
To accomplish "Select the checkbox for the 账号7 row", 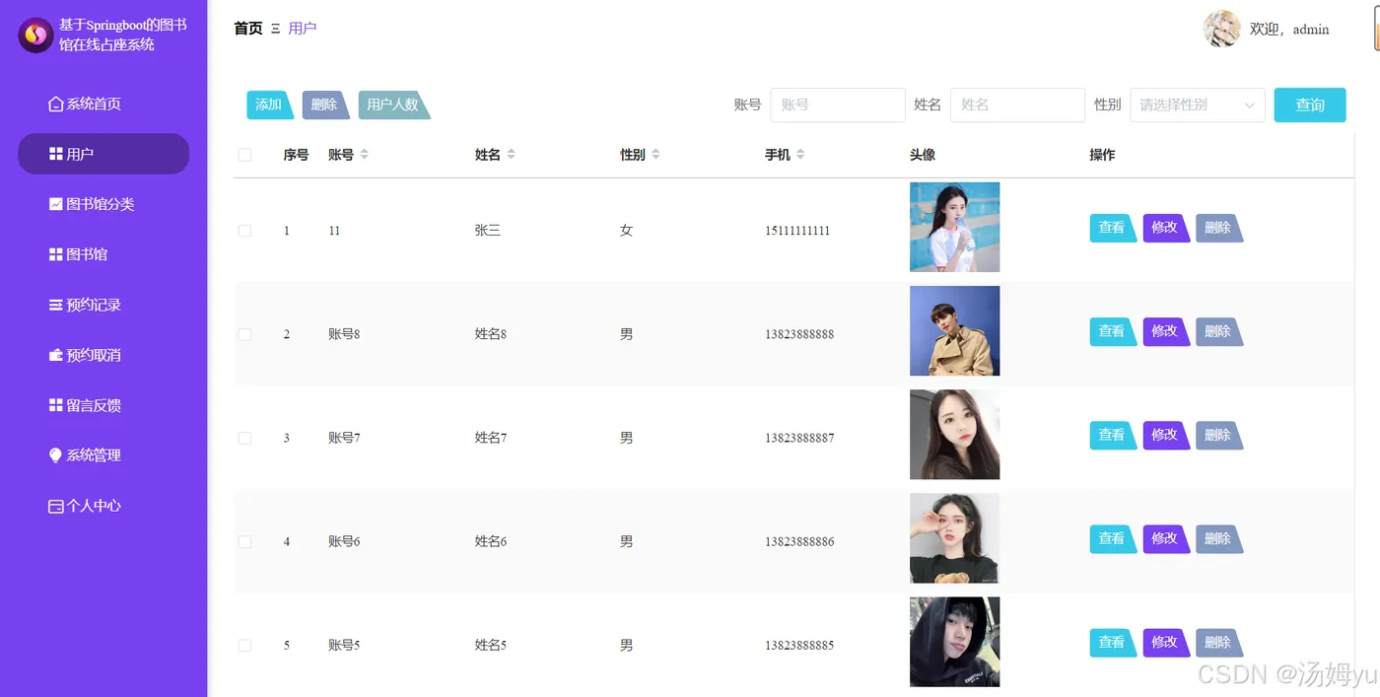I will [x=244, y=438].
